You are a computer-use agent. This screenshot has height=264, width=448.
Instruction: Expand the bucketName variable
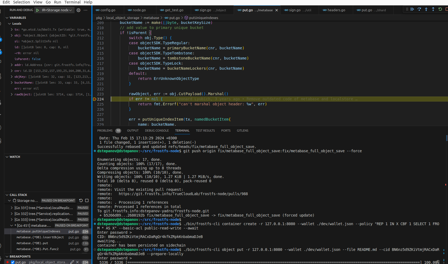(12, 83)
